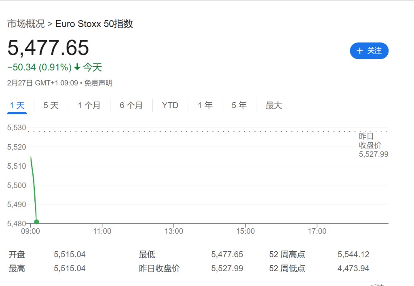Click the 13:00 time axis label

point(174,231)
